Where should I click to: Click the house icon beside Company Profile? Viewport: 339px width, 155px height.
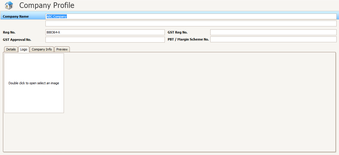point(9,5)
